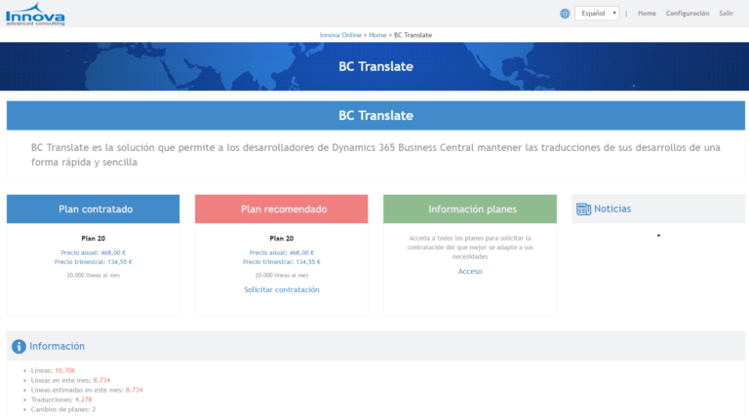This screenshot has height=416, width=749.
Task: Click Precio anual in Plan recomendado
Action: pos(281,253)
